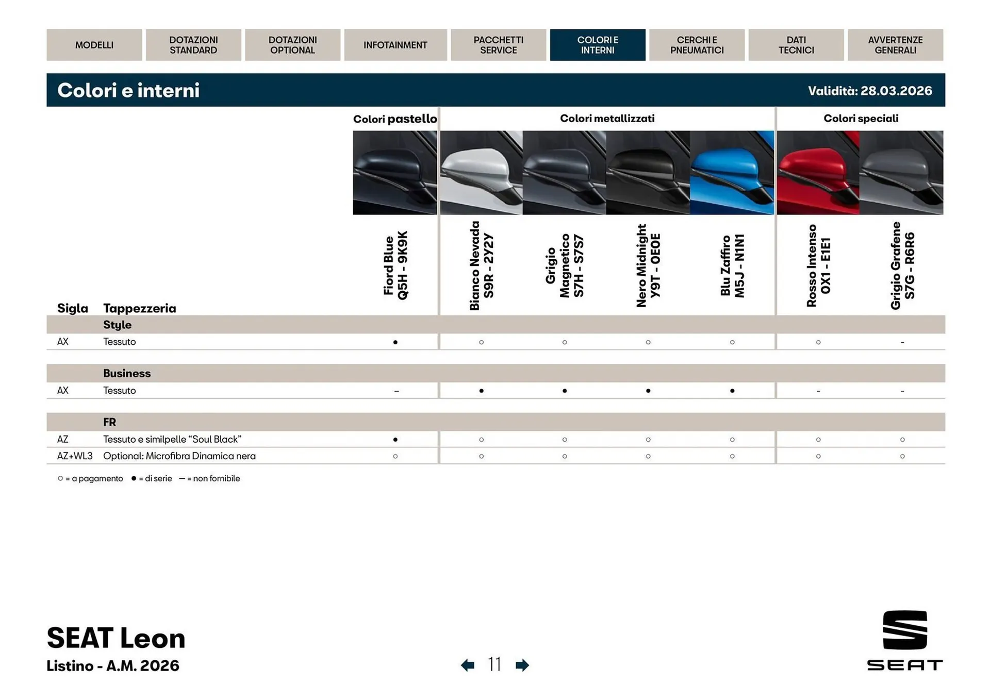Open the Modelli tab

94,45
